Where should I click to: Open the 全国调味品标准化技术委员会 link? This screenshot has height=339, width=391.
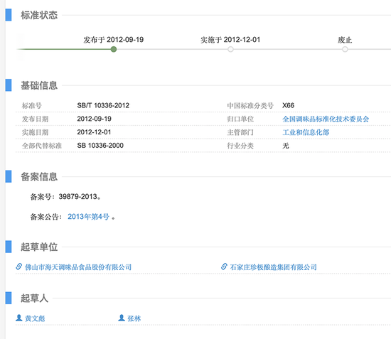tap(326, 119)
